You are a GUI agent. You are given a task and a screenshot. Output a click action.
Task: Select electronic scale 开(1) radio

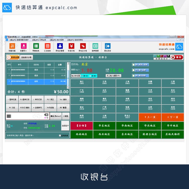coord(82,76)
